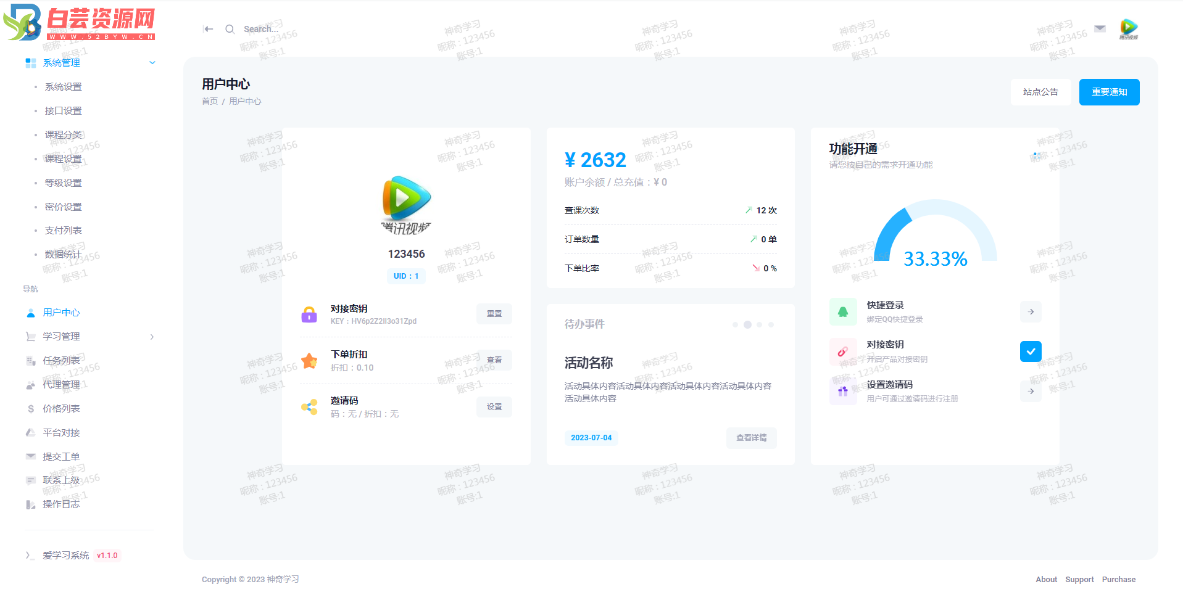Collapse the 系统管理 menu chevron
This screenshot has width=1183, height=592.
152,62
